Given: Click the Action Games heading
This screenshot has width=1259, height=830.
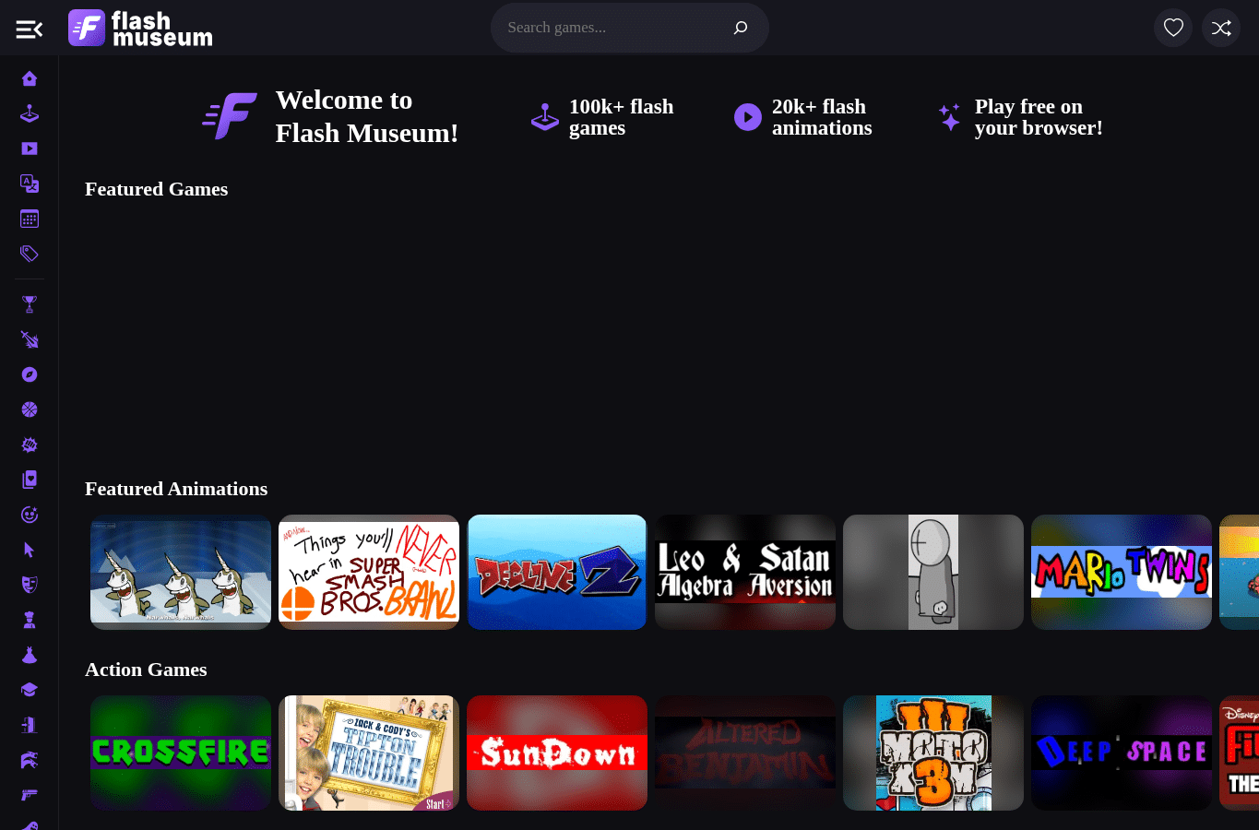Looking at the screenshot, I should [146, 670].
